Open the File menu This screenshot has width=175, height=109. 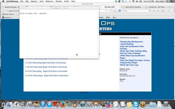pyautogui.click(x=22, y=1)
